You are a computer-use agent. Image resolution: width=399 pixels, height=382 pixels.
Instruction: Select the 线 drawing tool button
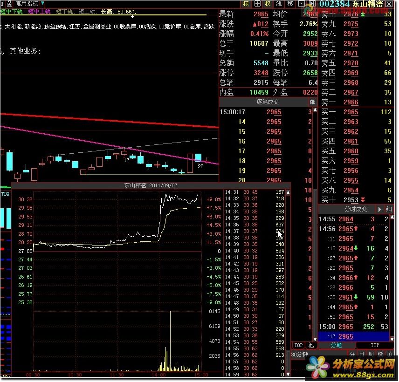click(x=279, y=4)
